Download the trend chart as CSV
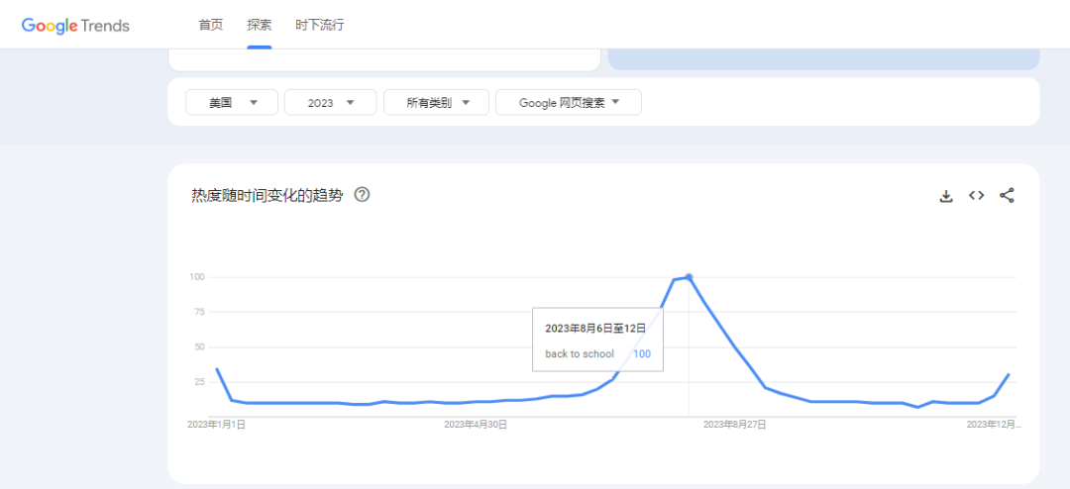1070x489 pixels. (x=946, y=196)
